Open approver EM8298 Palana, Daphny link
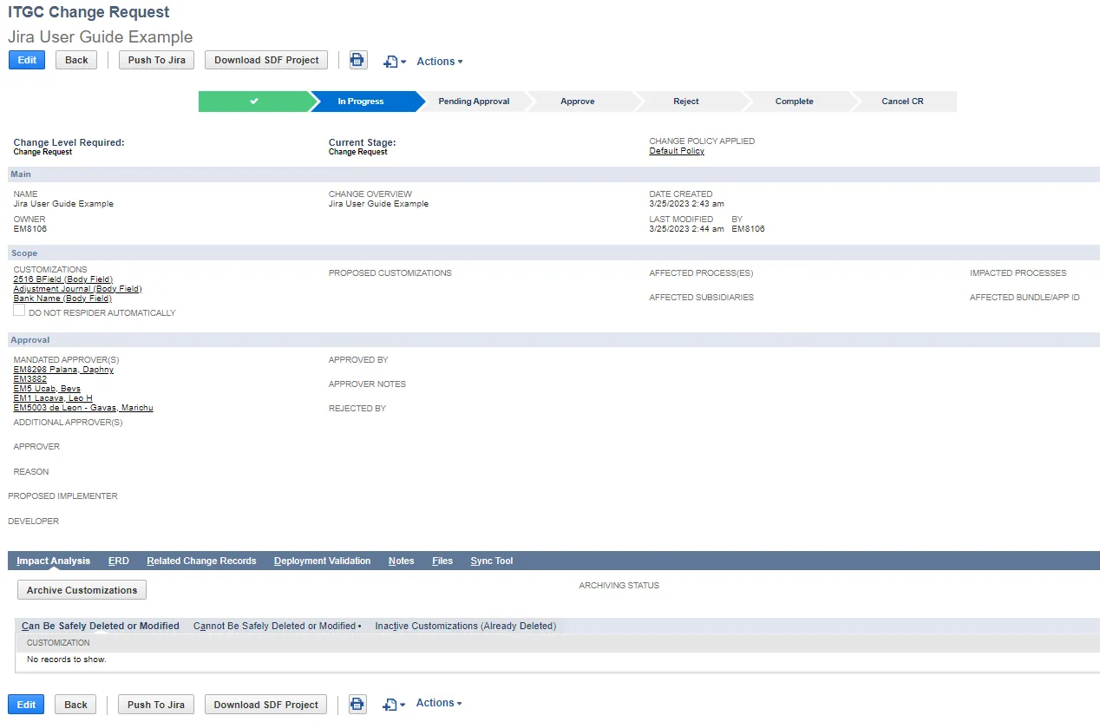 pyautogui.click(x=63, y=370)
